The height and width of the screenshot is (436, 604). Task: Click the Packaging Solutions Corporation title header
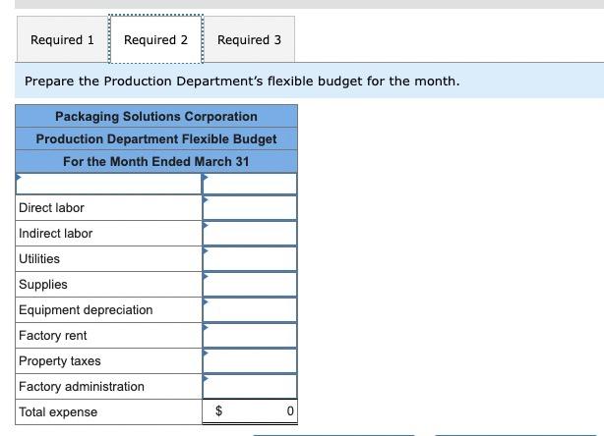pyautogui.click(x=156, y=117)
